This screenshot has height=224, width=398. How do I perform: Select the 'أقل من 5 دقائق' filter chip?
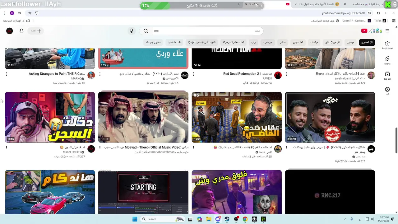point(332,42)
